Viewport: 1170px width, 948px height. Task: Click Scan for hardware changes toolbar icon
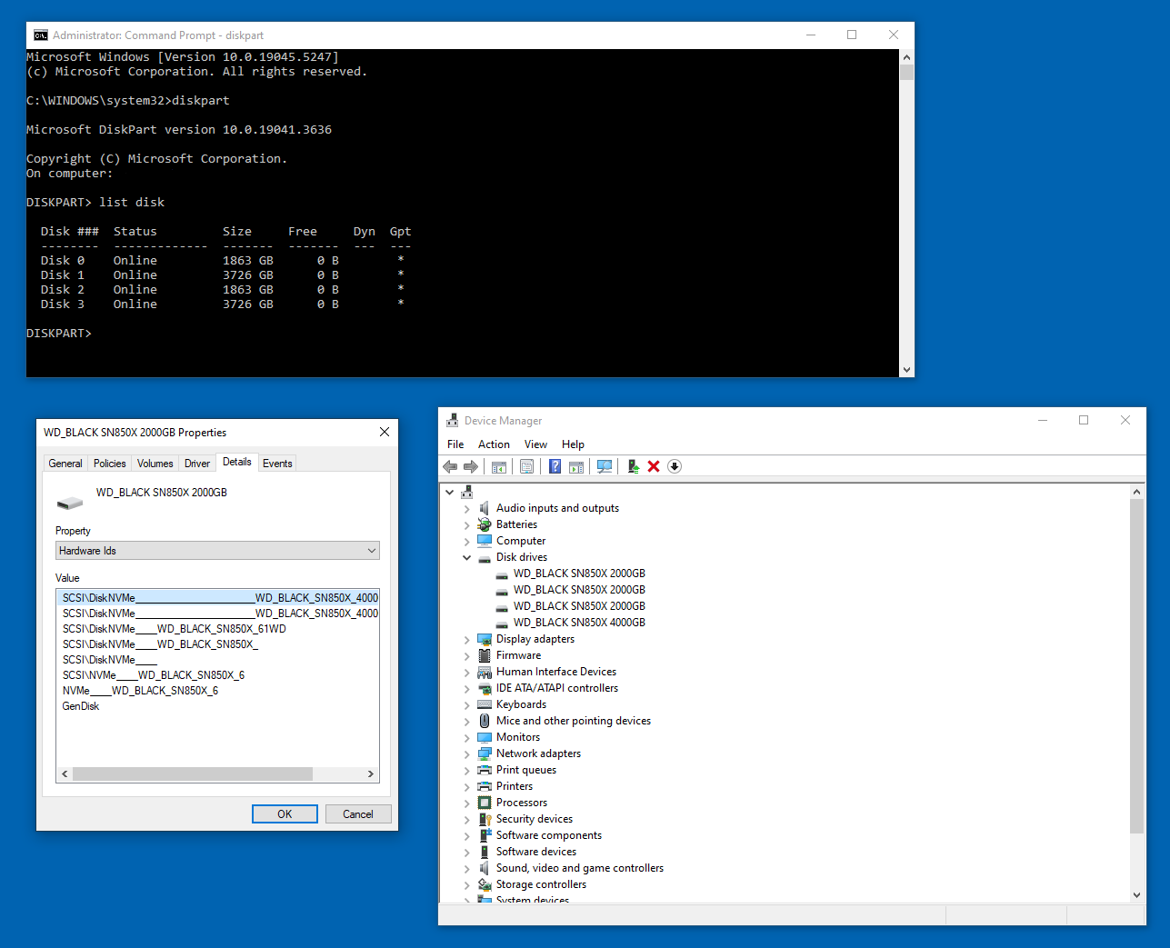[605, 466]
